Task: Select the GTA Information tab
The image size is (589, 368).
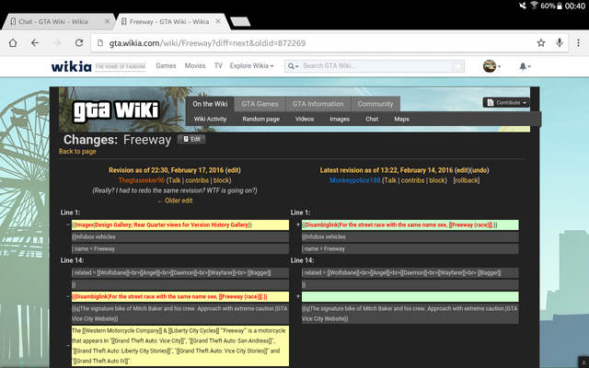Action: point(318,104)
